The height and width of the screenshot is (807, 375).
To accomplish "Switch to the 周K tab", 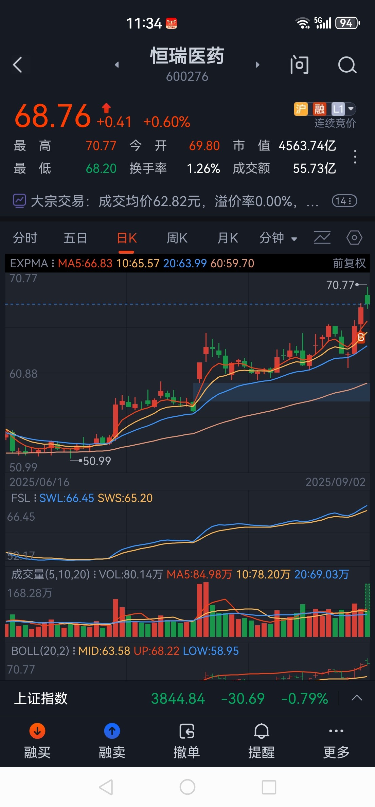I will pos(177,238).
